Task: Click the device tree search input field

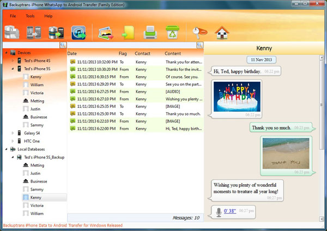Action: tap(31, 45)
